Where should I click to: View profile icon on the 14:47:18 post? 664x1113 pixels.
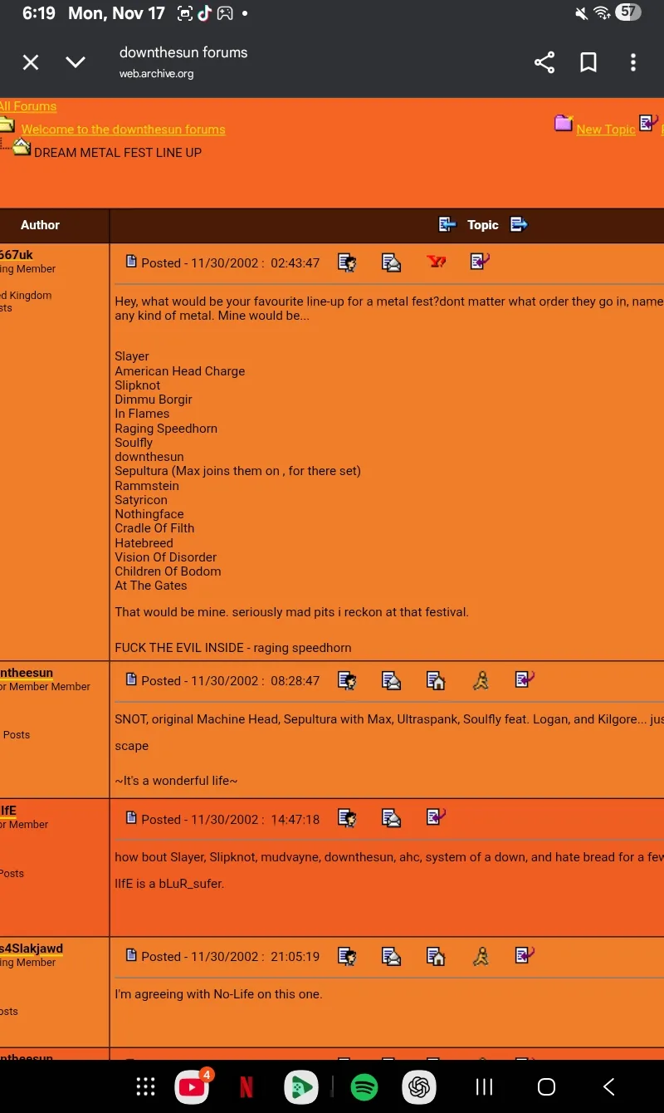[347, 818]
